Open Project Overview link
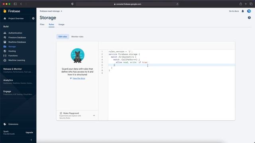255x143 pixels. coord(16,19)
